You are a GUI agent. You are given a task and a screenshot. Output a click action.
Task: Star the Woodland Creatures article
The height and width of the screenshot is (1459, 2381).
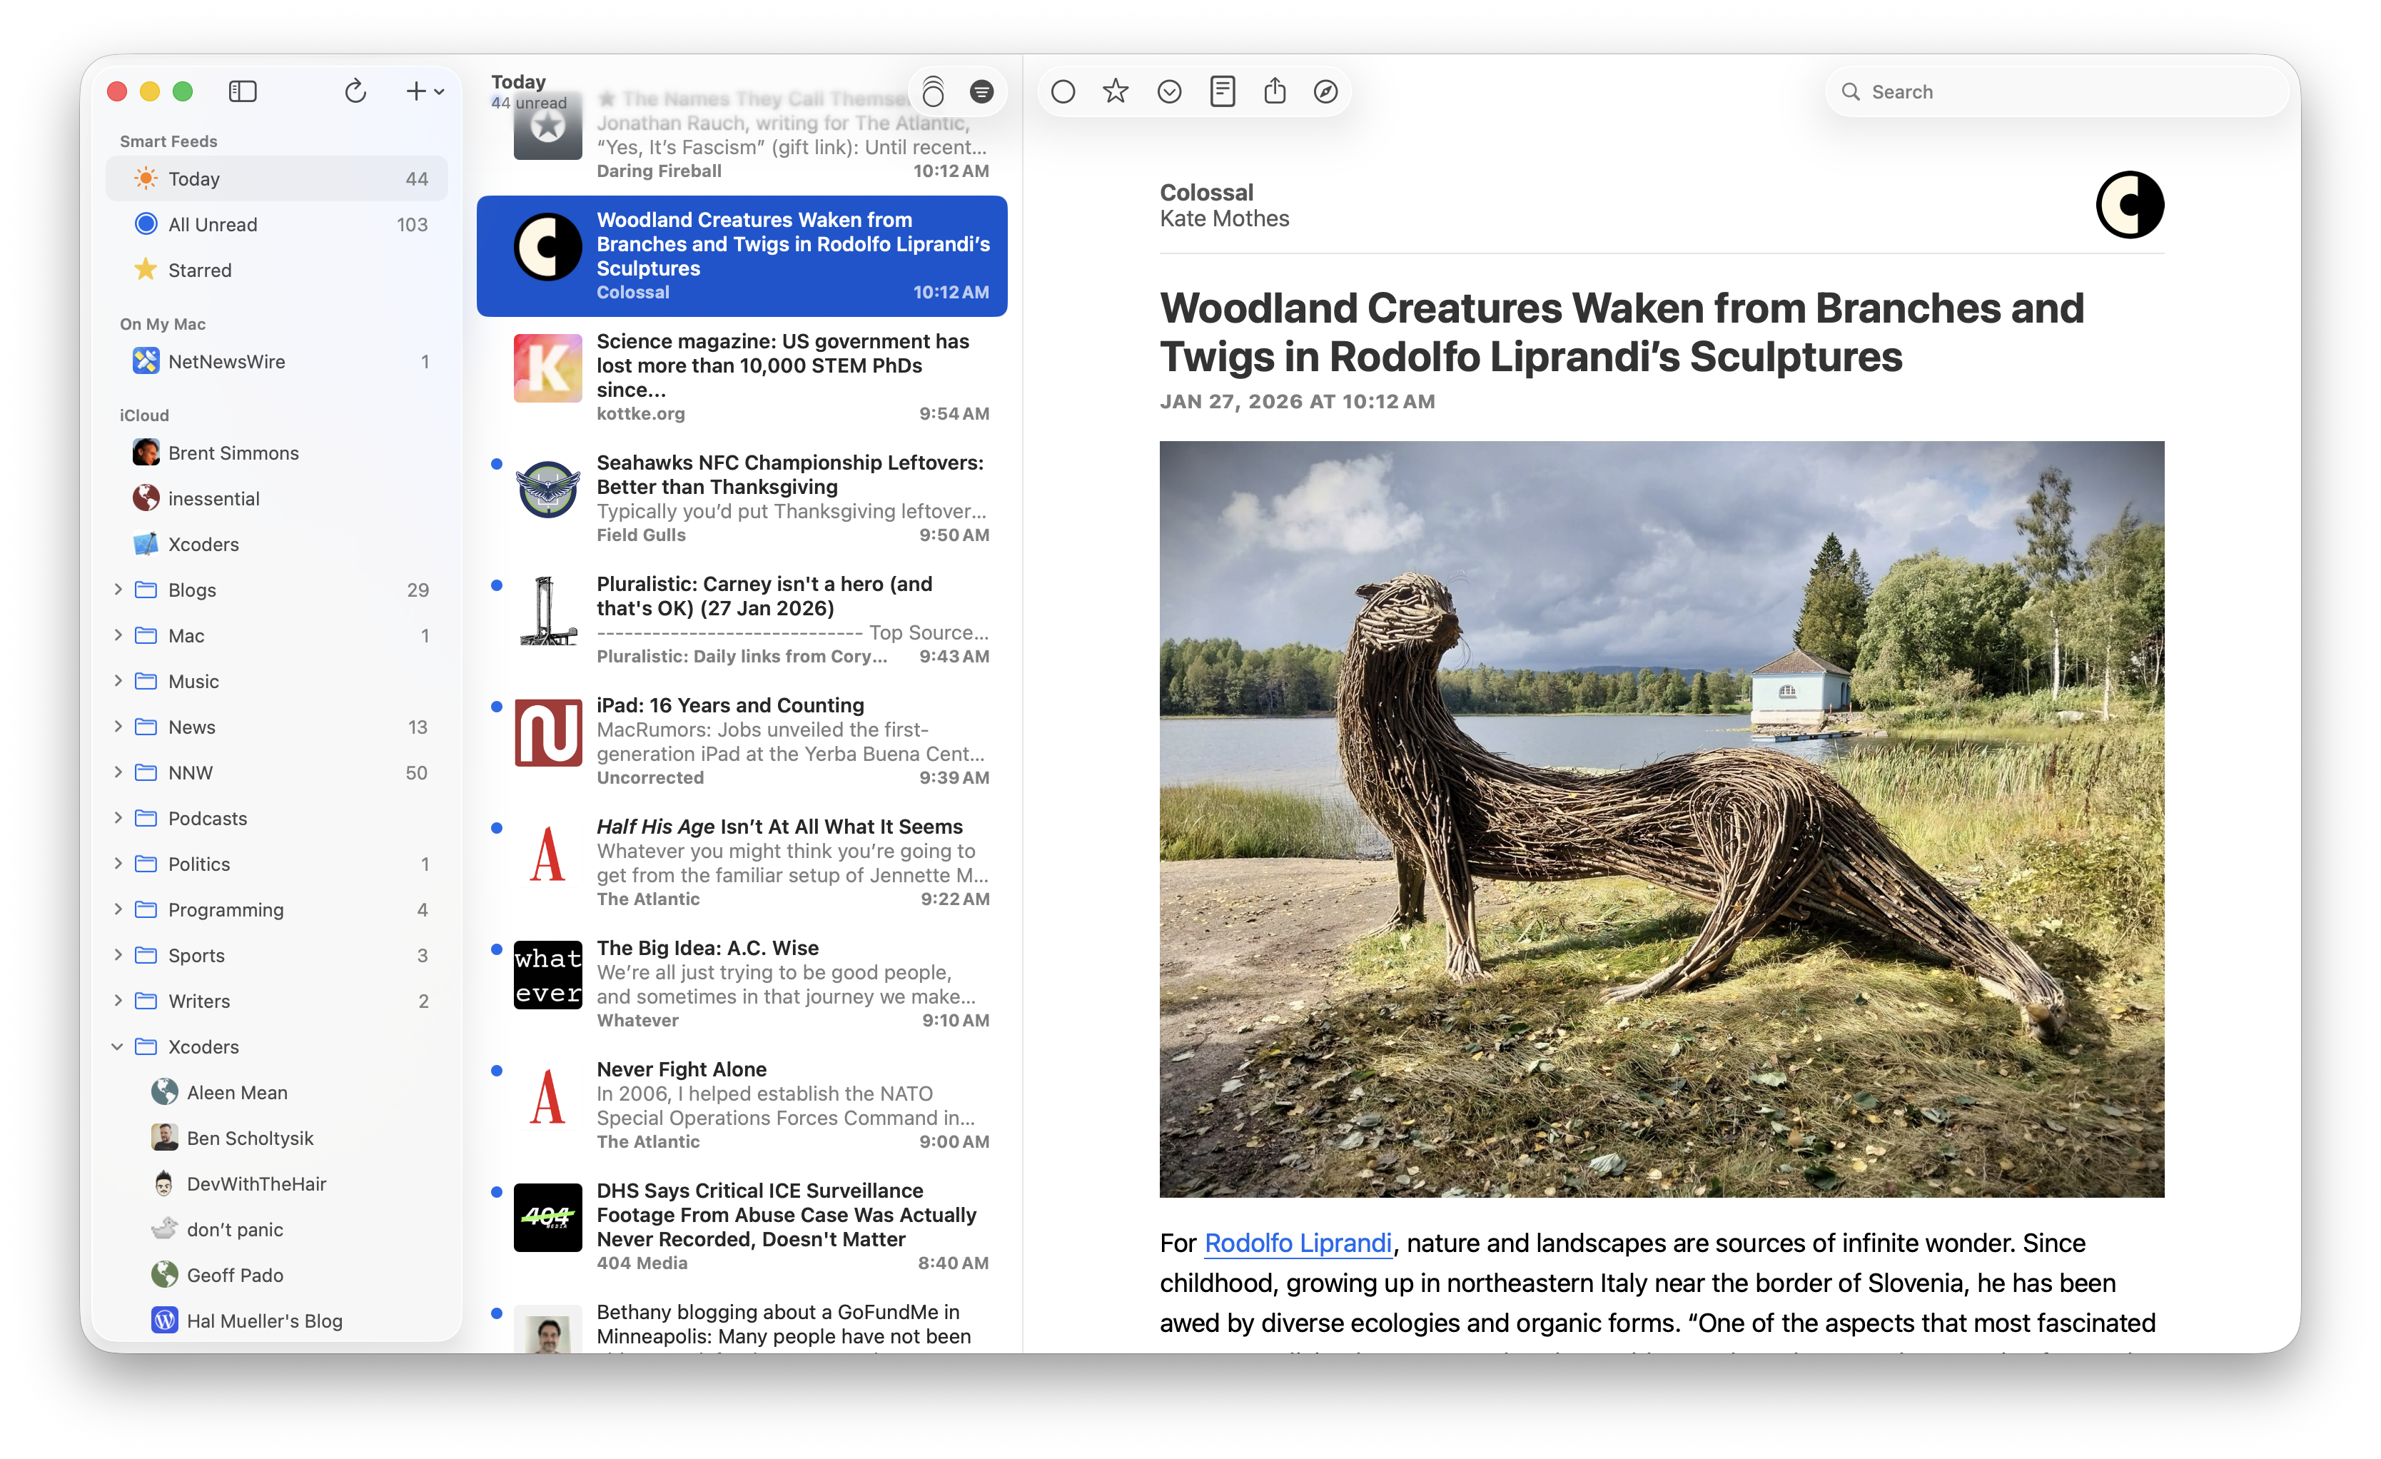[1116, 91]
